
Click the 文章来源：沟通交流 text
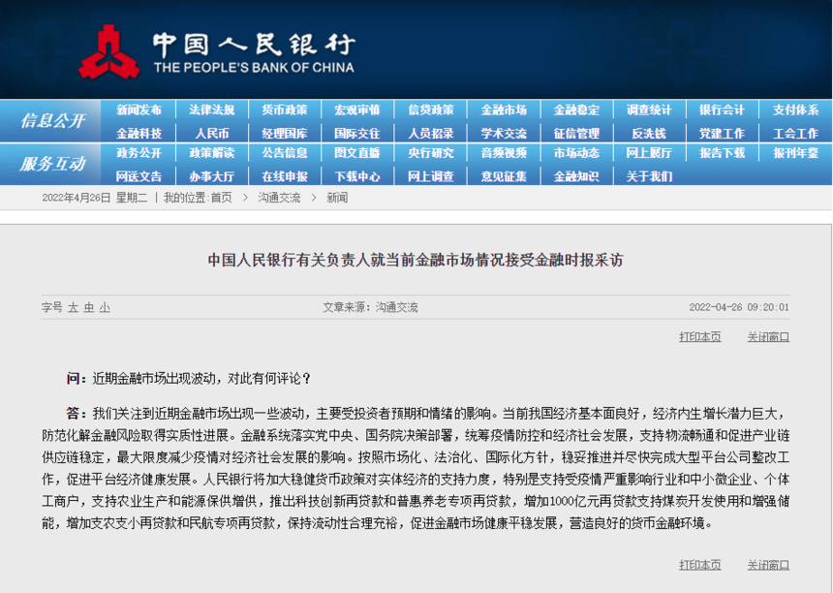(370, 307)
